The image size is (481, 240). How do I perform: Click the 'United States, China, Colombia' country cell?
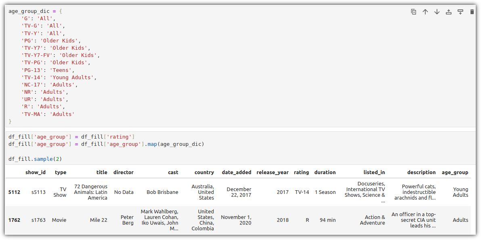point(203,220)
